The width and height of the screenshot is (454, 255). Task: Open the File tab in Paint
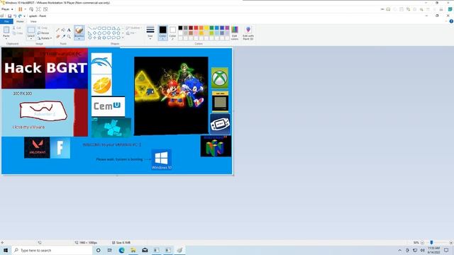pyautogui.click(x=6, y=21)
